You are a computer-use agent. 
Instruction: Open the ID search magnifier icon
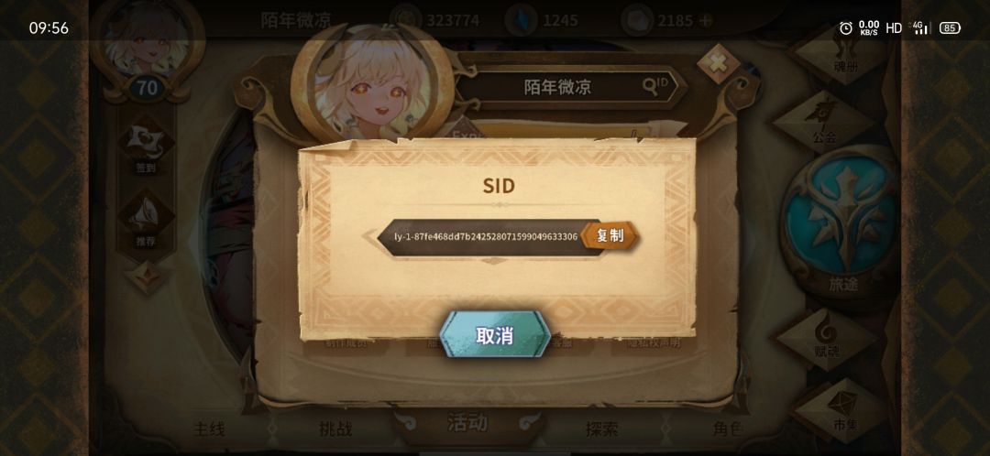(x=655, y=86)
